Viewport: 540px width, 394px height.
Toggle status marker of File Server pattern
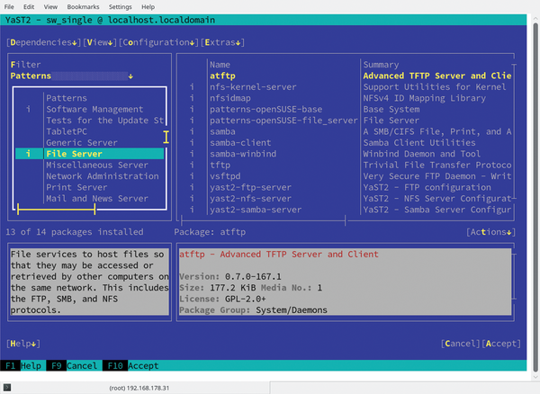coord(28,154)
